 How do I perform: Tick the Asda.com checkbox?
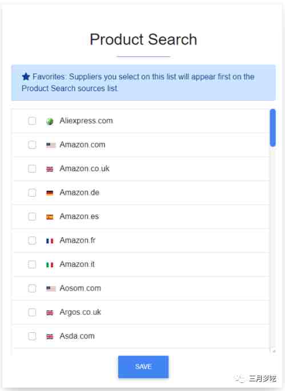pos(32,336)
